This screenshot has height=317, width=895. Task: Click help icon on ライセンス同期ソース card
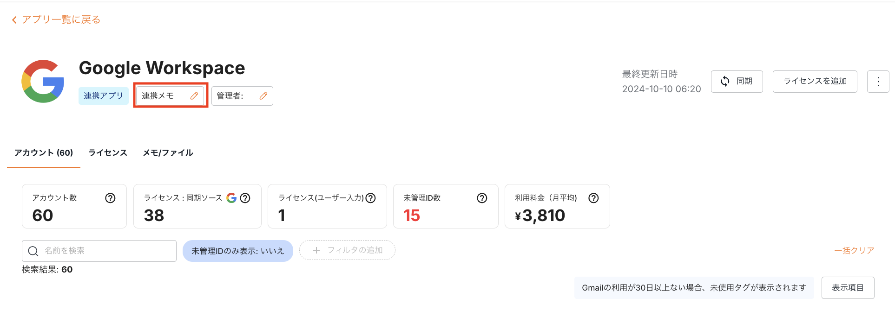[245, 198]
